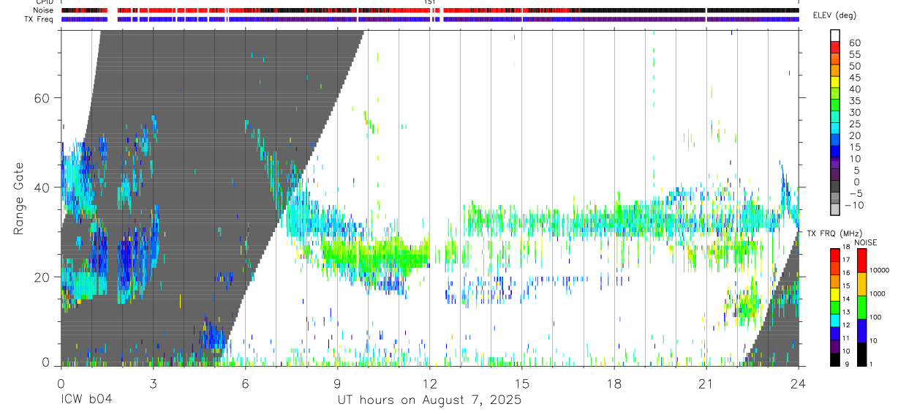Click NOISE colorbar label '10000'
The width and height of the screenshot is (898, 415).
tap(878, 271)
